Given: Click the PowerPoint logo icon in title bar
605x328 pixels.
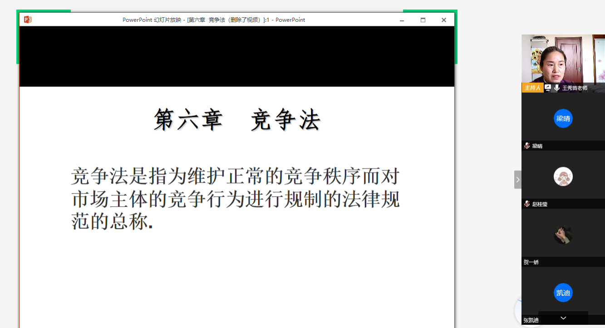Looking at the screenshot, I should pyautogui.click(x=27, y=20).
